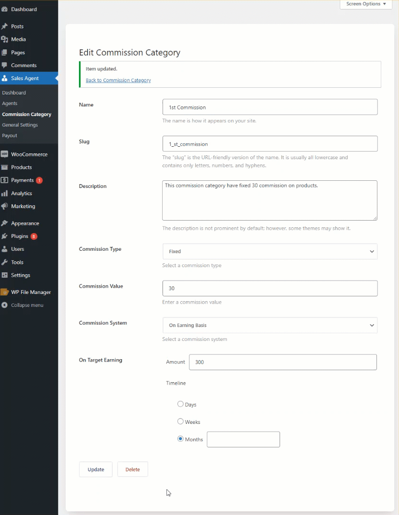Follow Back to Commission Category link
399x515 pixels.
118,80
